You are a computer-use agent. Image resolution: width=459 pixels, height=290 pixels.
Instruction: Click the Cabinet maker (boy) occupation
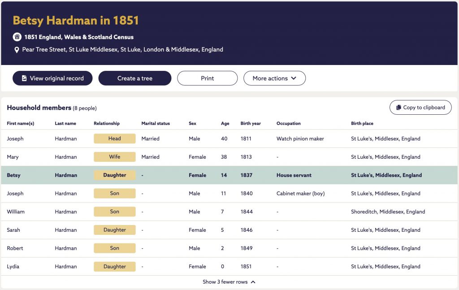[300, 194]
